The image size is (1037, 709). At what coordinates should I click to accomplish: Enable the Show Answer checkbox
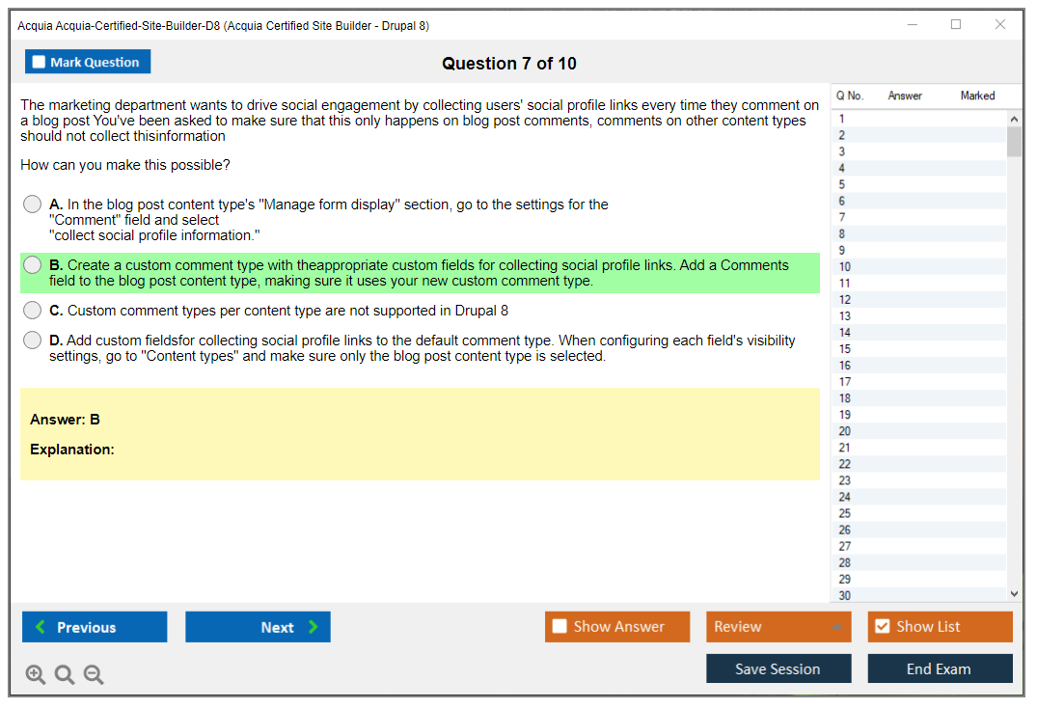(x=560, y=627)
